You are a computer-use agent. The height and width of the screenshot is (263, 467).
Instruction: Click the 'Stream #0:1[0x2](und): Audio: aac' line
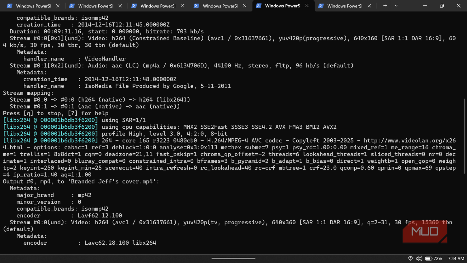[x=182, y=66]
